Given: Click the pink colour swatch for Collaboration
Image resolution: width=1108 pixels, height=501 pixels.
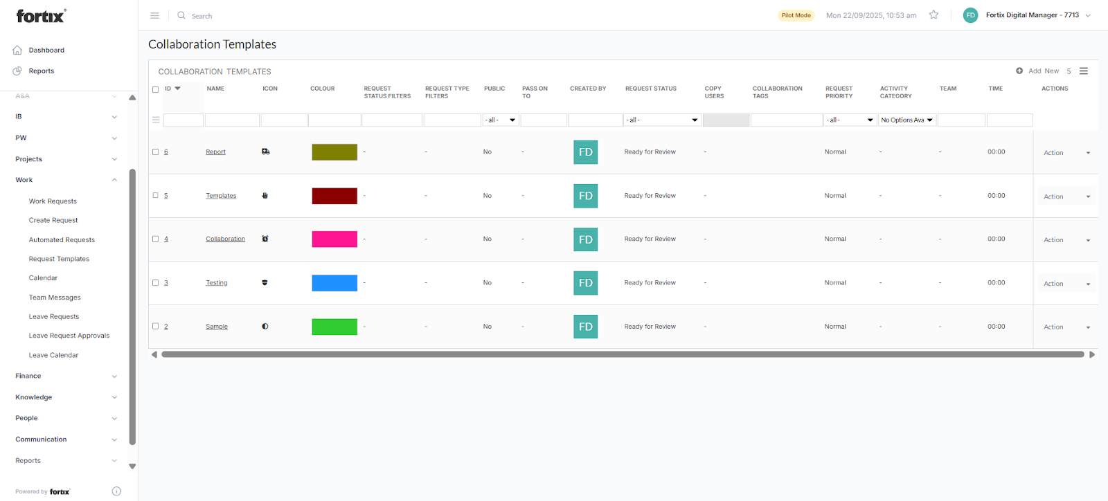Looking at the screenshot, I should (334, 239).
